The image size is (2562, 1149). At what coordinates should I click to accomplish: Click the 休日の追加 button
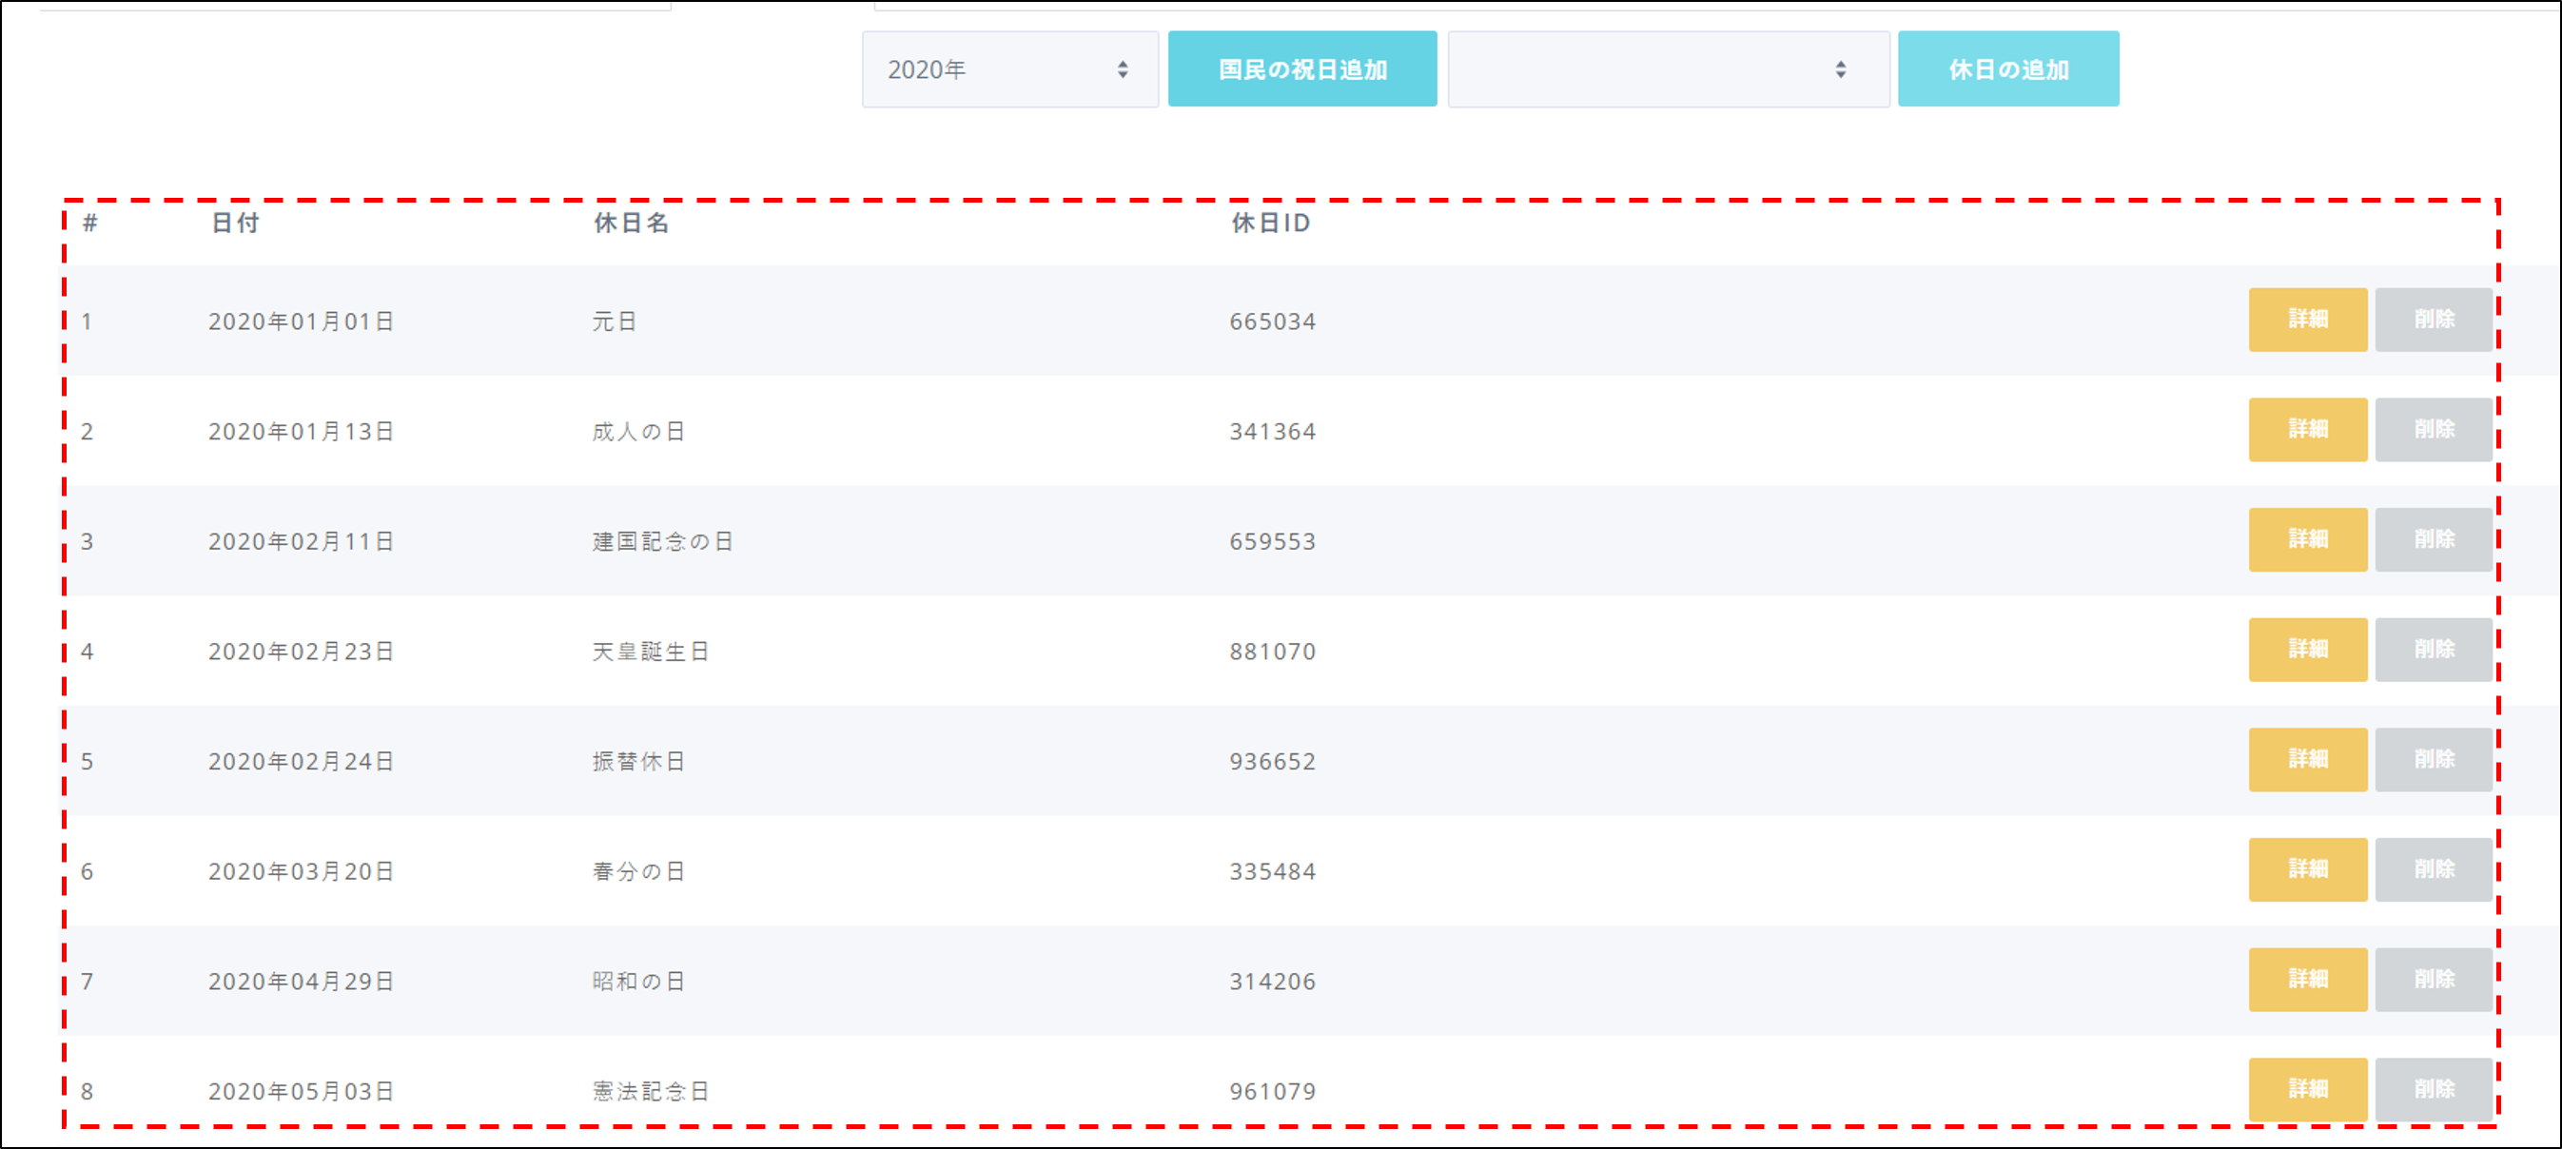click(x=2007, y=69)
